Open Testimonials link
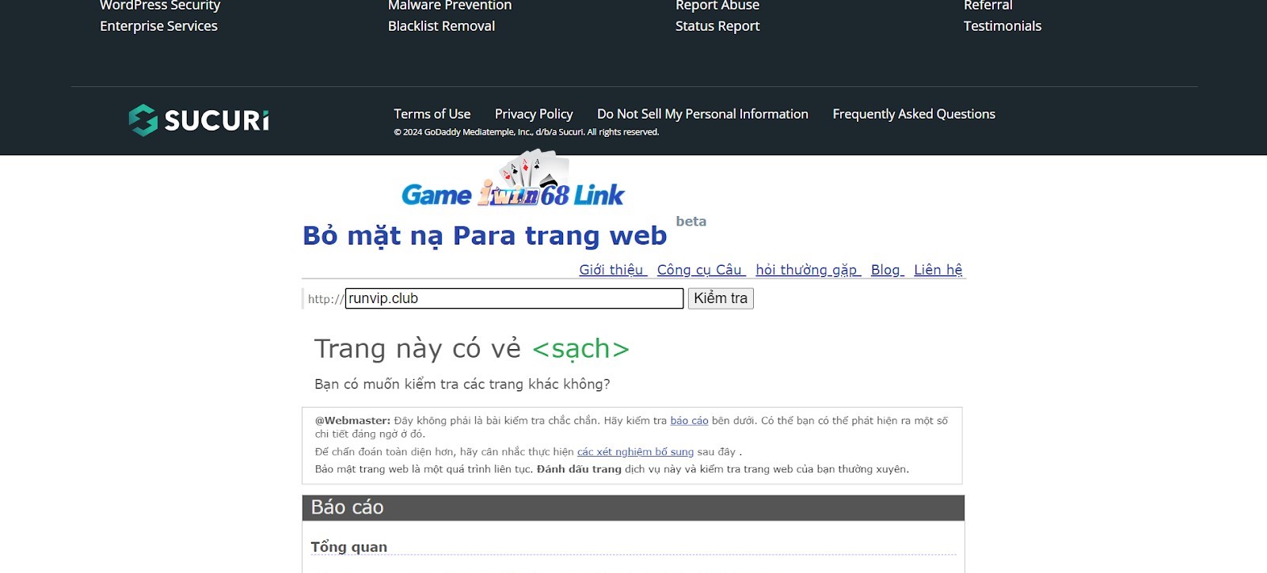Viewport: 1267px width, 573px height. coord(1003,26)
